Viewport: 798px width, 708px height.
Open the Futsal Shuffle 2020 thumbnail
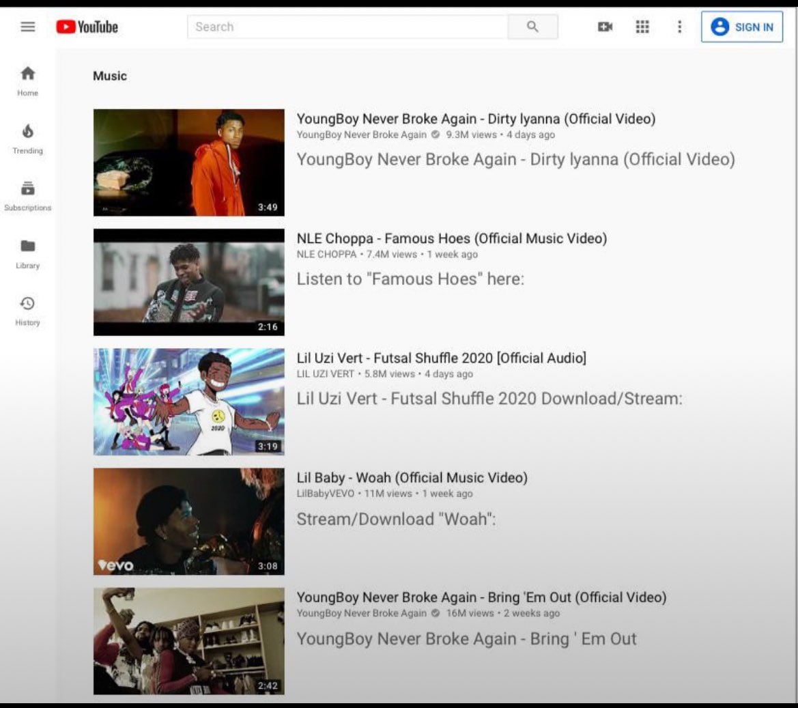pos(189,401)
